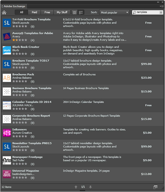Open the Most popular sort dropdown
The image size is (165, 192).
[x=114, y=12]
